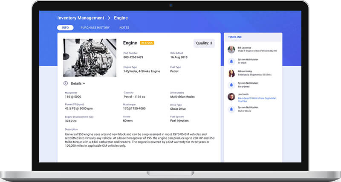Click the Multi-drive Modes value
This screenshot has height=182, width=341.
pos(182,97)
